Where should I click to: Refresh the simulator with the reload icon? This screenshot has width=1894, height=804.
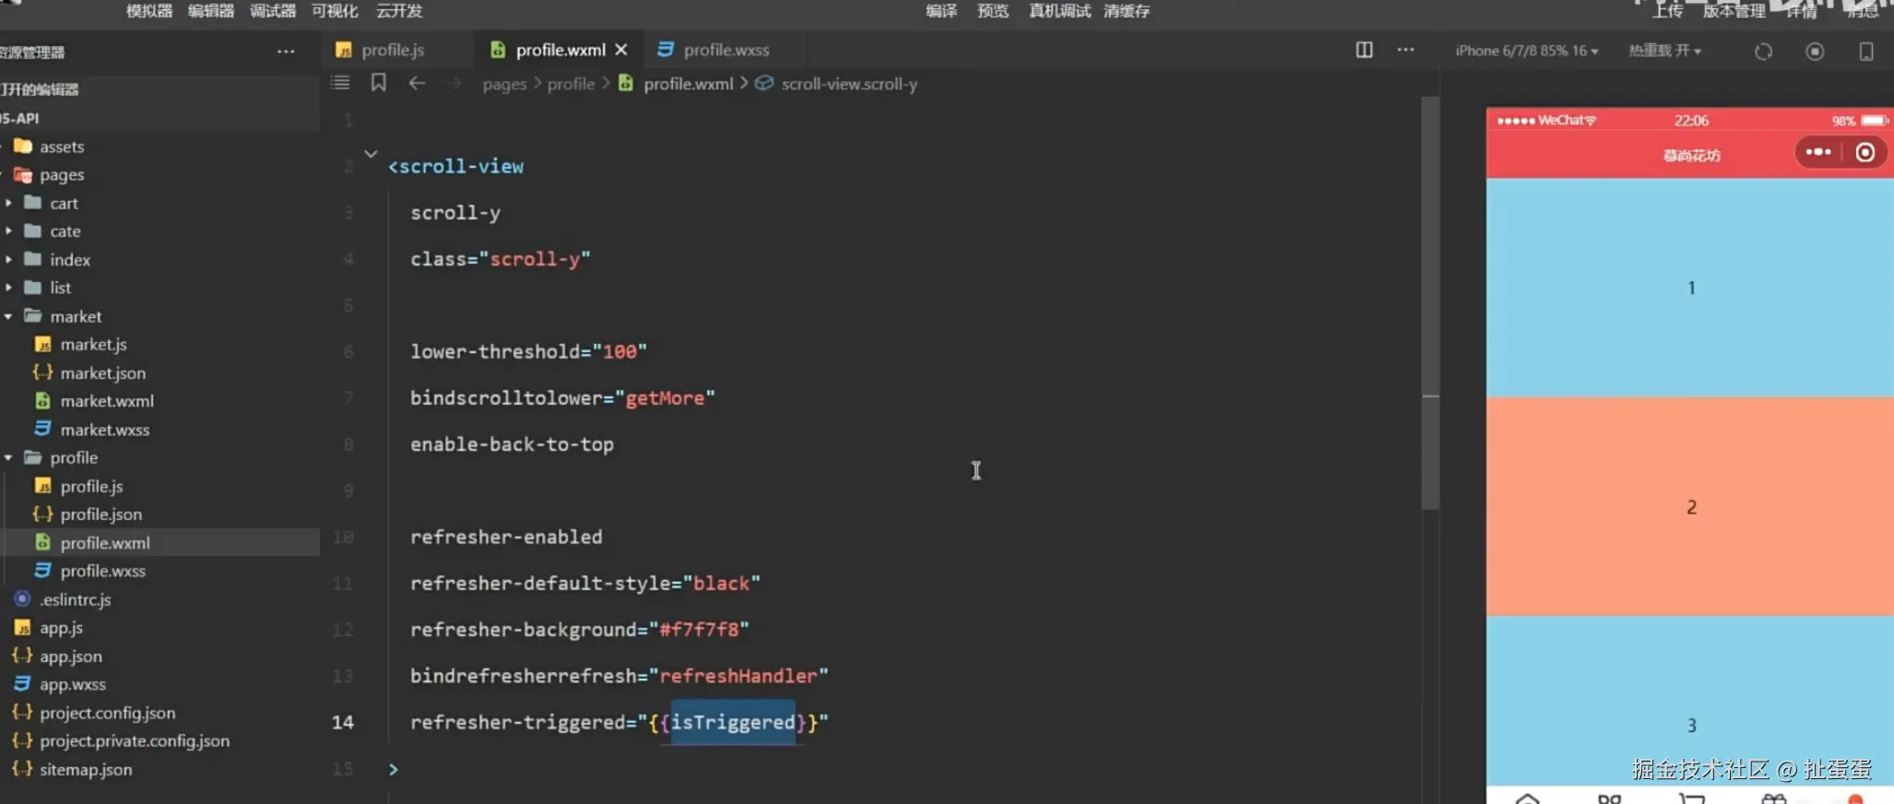pos(1763,52)
